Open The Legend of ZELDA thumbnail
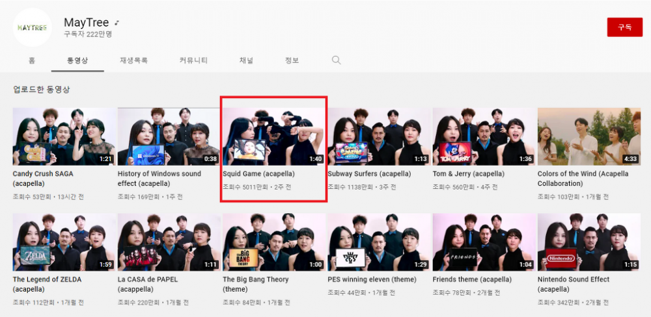 (x=64, y=242)
